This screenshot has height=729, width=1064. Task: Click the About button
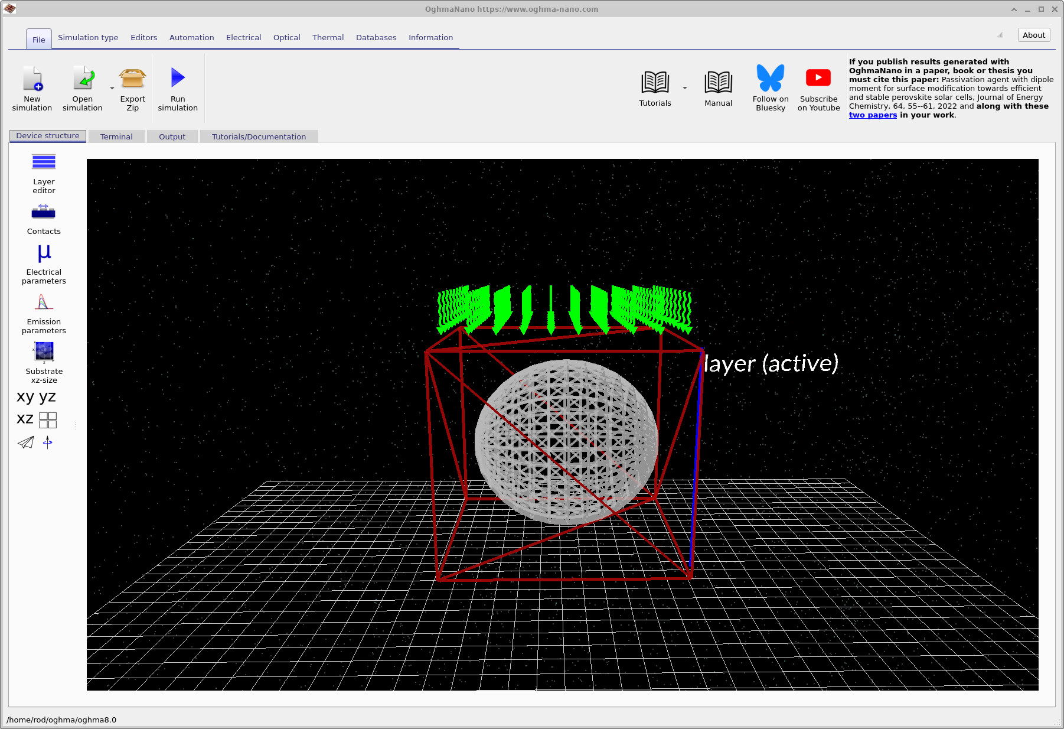1033,35
